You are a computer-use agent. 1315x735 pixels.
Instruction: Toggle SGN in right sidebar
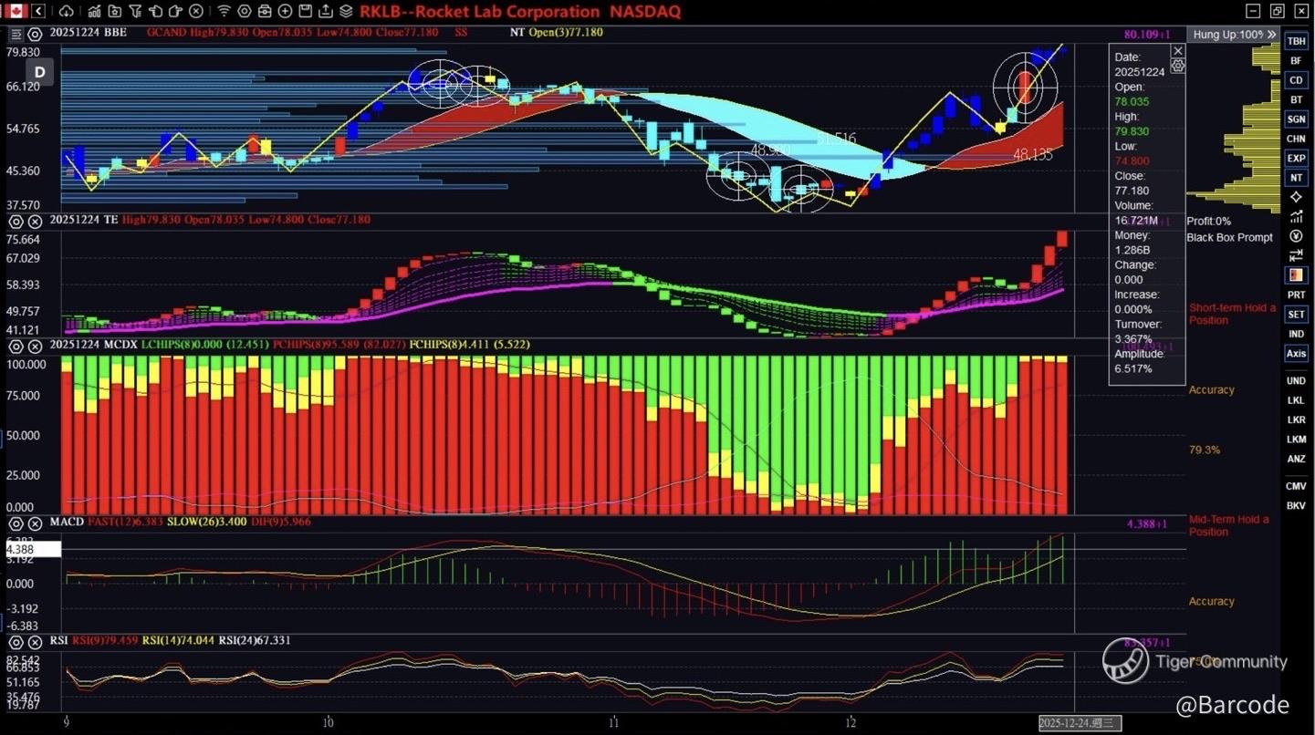(1295, 119)
